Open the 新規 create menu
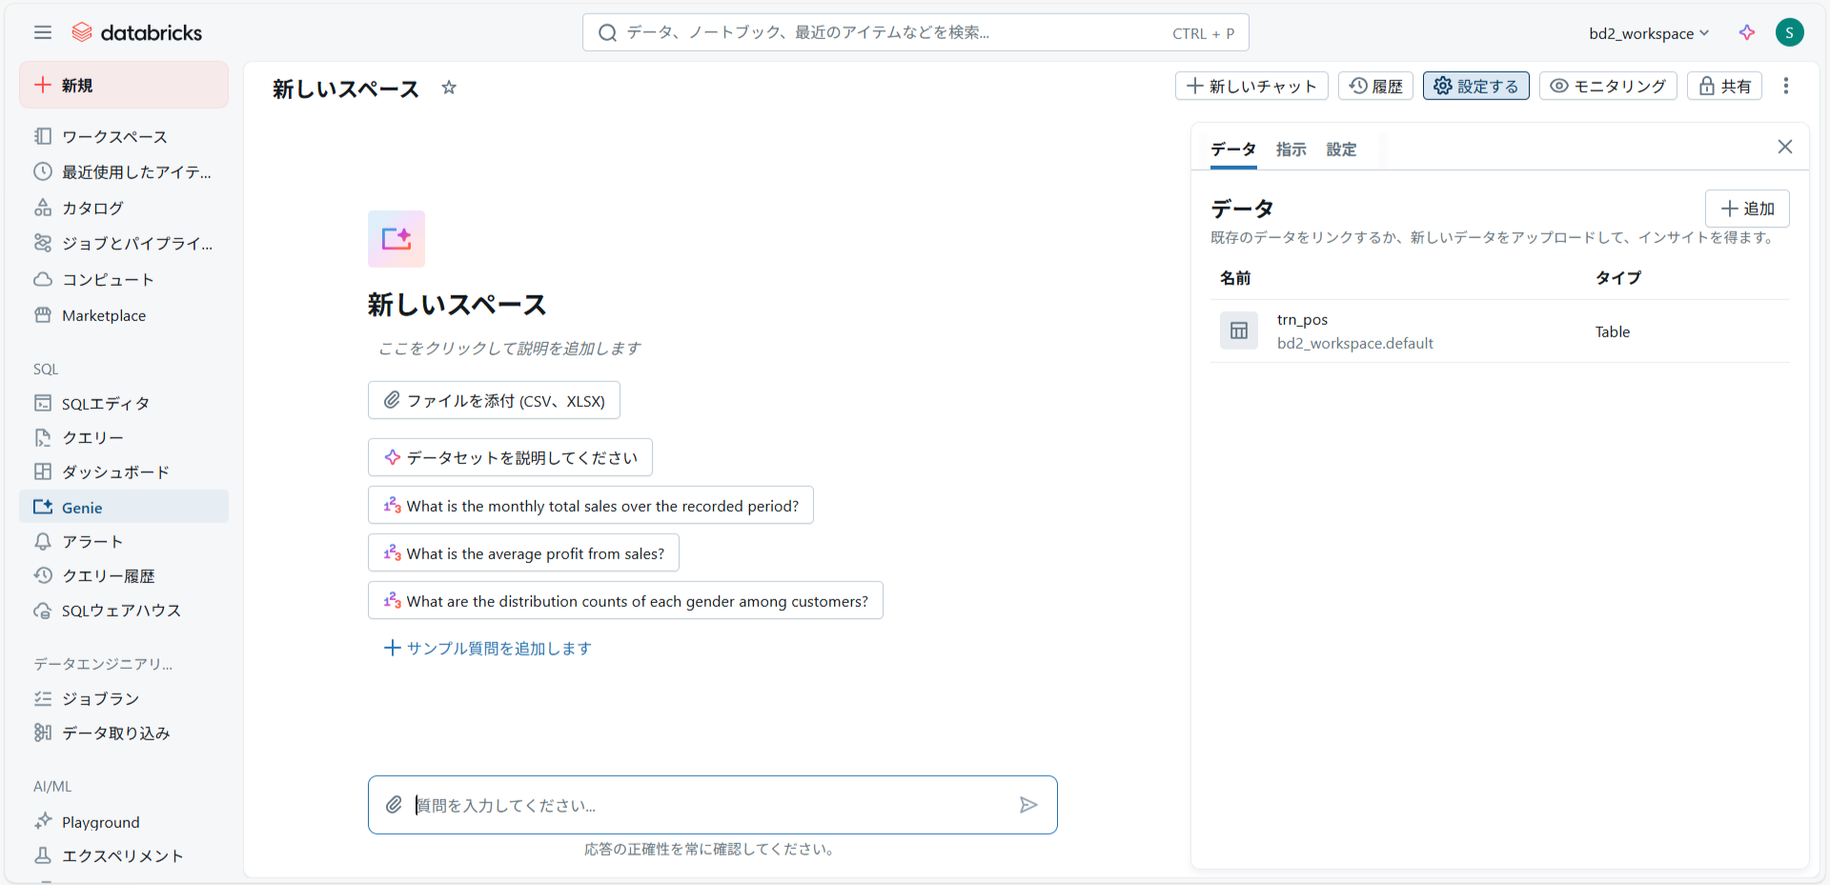Image resolution: width=1830 pixels, height=885 pixels. (124, 86)
